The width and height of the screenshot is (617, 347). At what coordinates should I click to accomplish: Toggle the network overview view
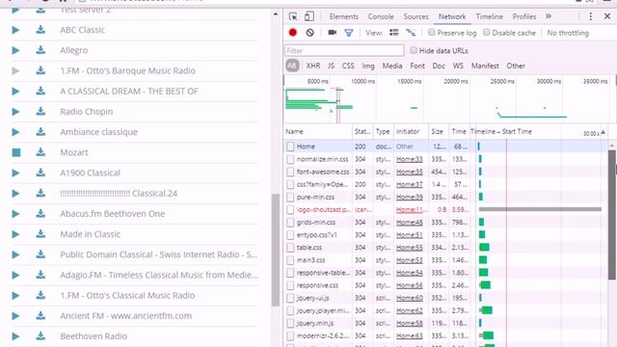tap(411, 33)
